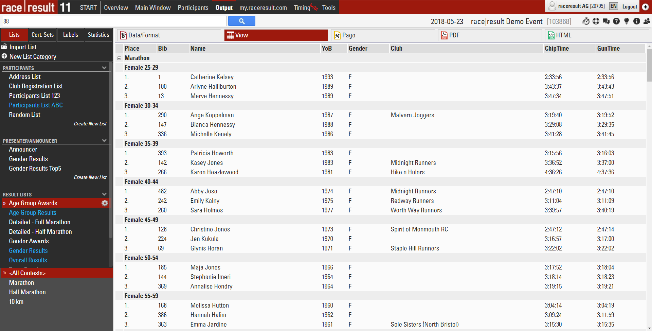Click the question mark help icon
652x331 pixels.
coord(616,21)
